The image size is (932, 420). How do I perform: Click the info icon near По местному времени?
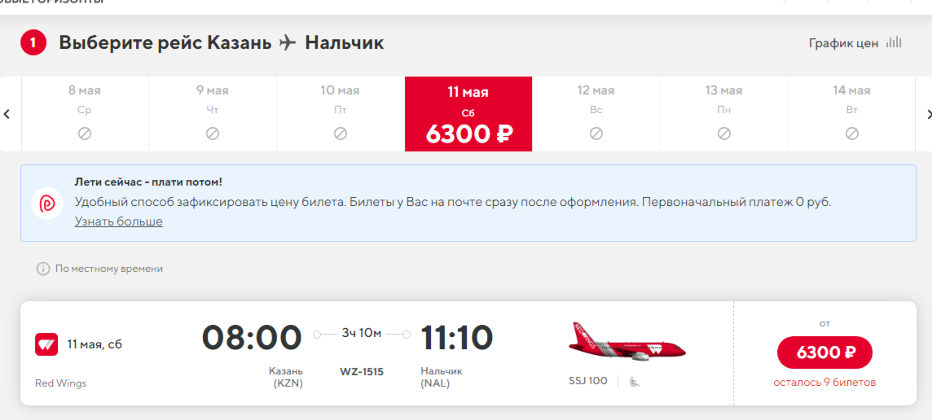(43, 269)
